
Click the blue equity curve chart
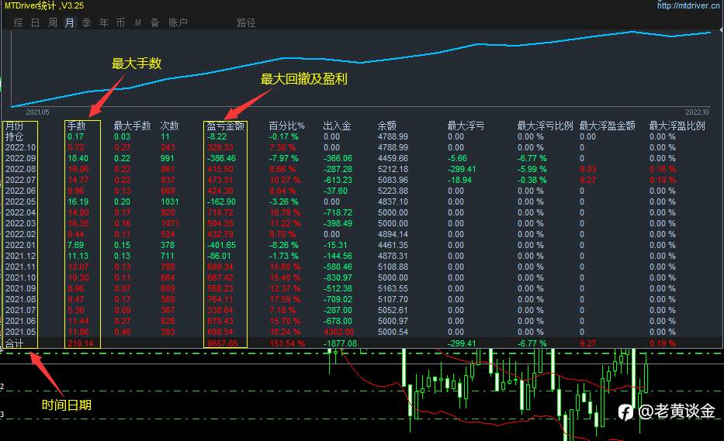click(x=362, y=69)
